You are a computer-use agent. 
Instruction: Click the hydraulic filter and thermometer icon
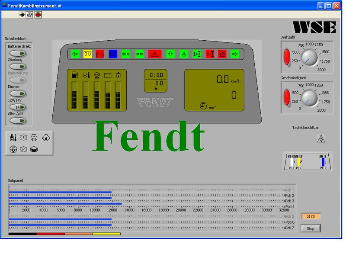pos(13,138)
